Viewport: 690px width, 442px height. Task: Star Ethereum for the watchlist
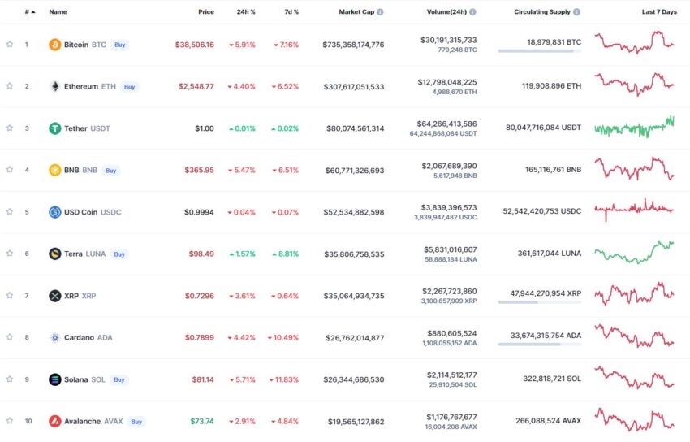point(10,86)
